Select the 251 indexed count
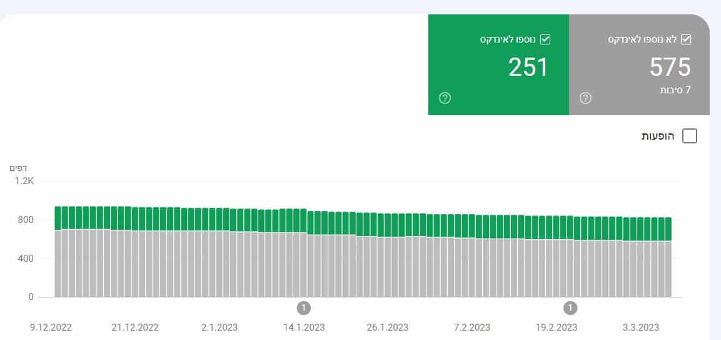The width and height of the screenshot is (721, 340). tap(529, 67)
